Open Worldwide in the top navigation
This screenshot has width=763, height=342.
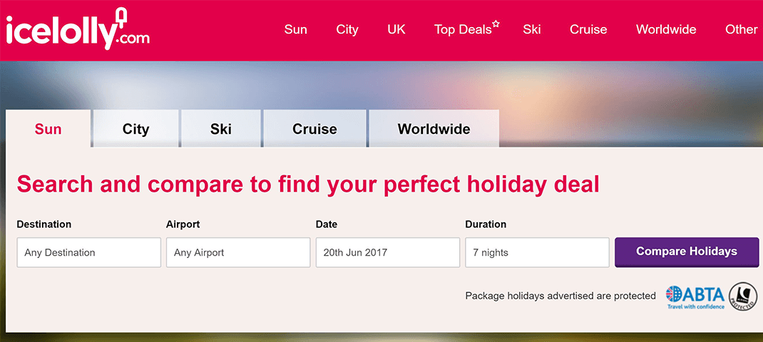(x=666, y=30)
